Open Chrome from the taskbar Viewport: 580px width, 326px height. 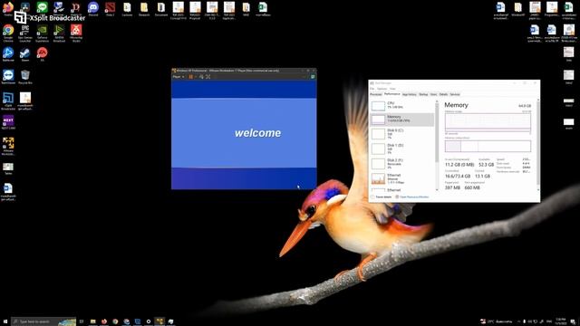[x=115, y=321]
